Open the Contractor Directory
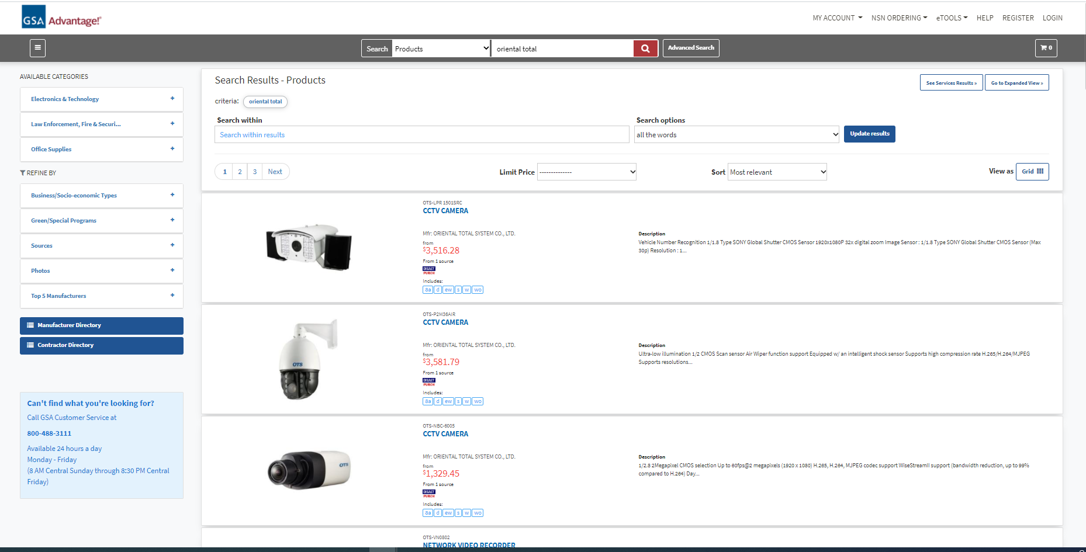 point(102,345)
